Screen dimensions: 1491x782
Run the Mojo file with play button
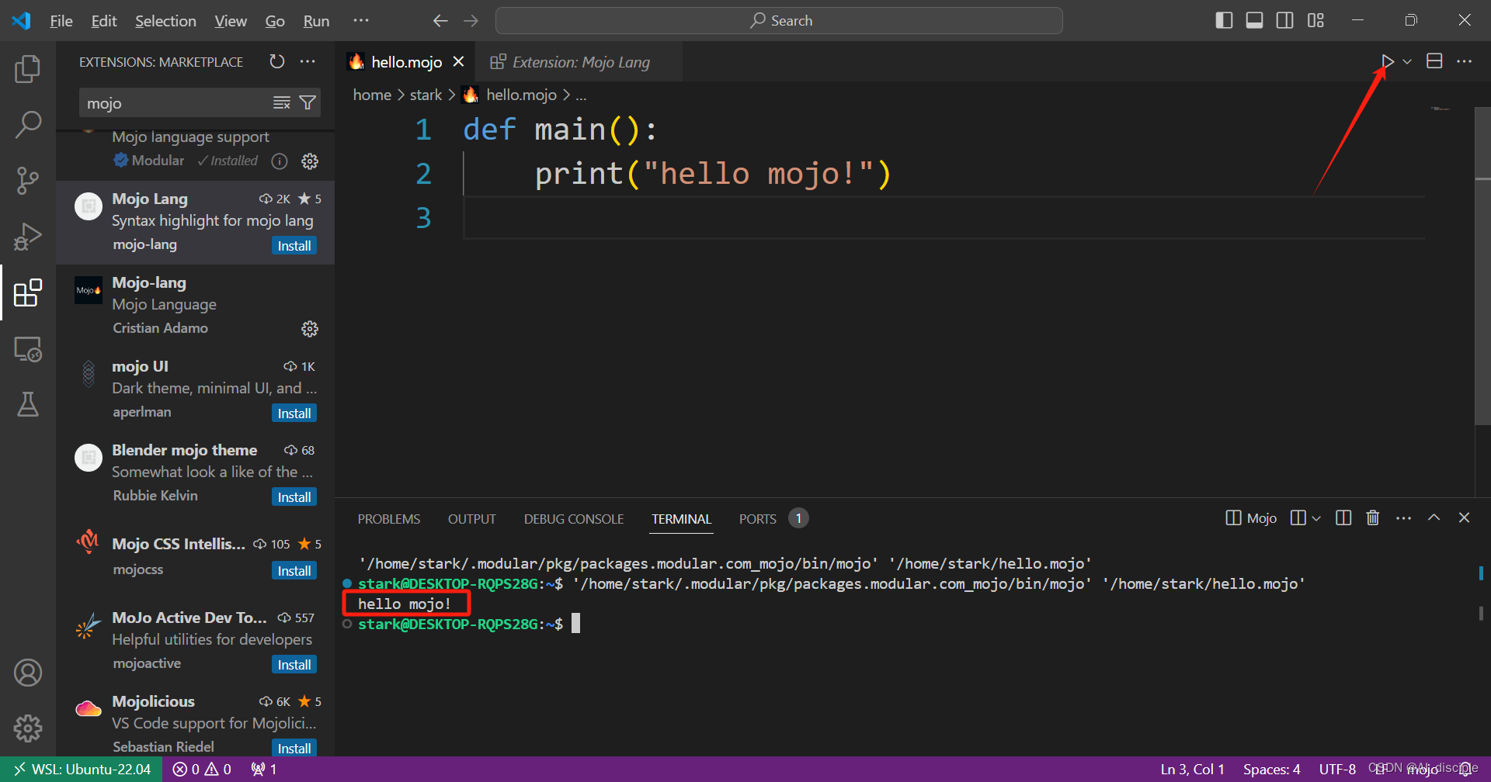pyautogui.click(x=1387, y=61)
